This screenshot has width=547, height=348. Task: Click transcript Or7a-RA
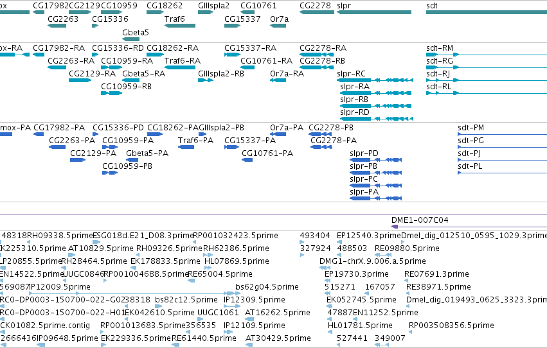click(x=287, y=73)
